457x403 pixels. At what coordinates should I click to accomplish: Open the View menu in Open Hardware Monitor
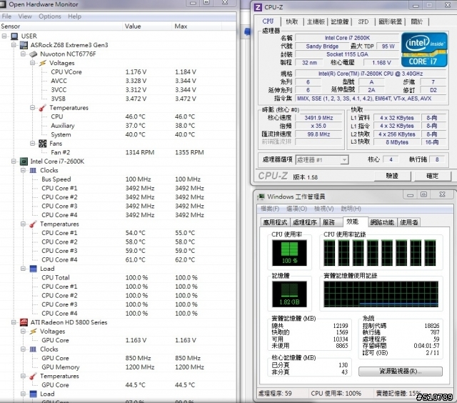point(25,16)
